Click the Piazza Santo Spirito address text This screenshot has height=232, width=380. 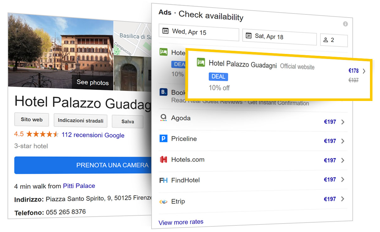tap(99, 199)
